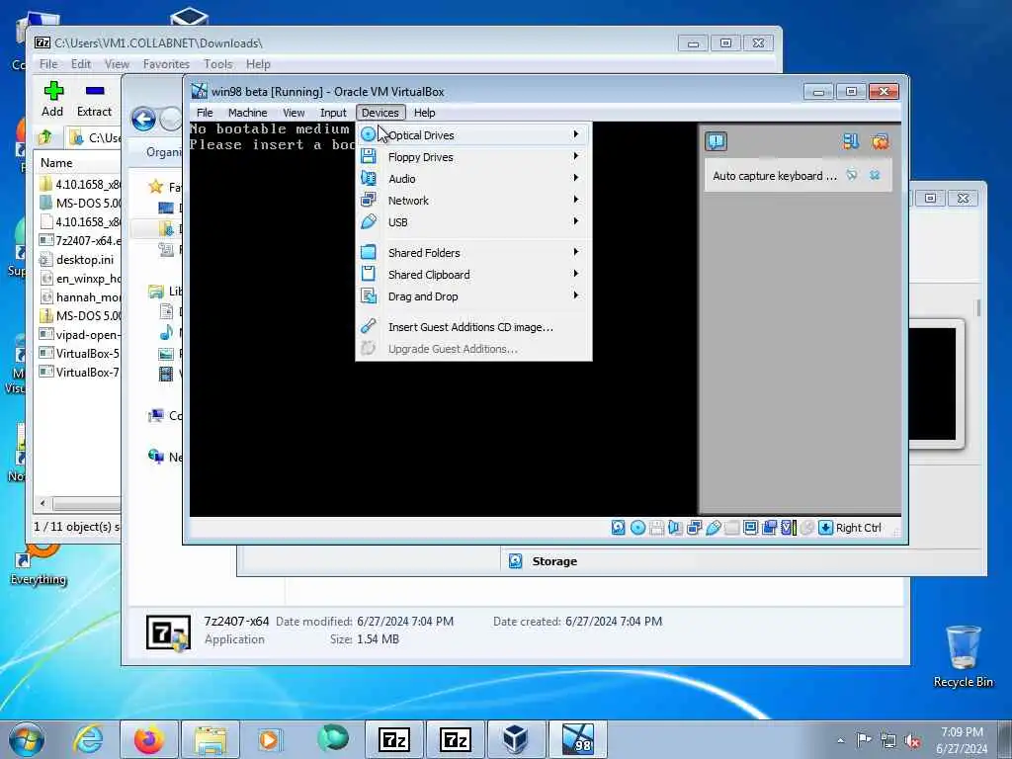Image resolution: width=1012 pixels, height=759 pixels.
Task: Open the Shared Folders submenu
Action: click(x=473, y=252)
